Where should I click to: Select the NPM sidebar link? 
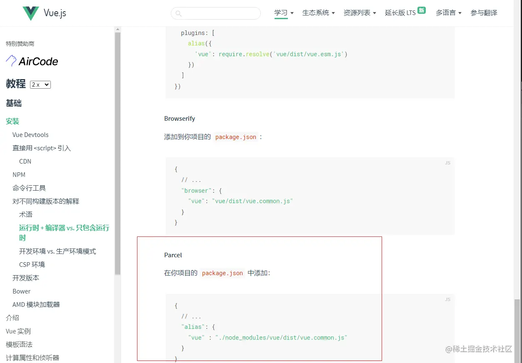tap(19, 174)
